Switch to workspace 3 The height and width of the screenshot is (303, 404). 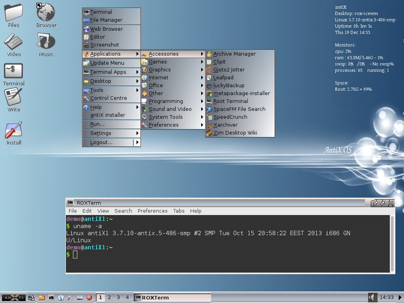118,297
